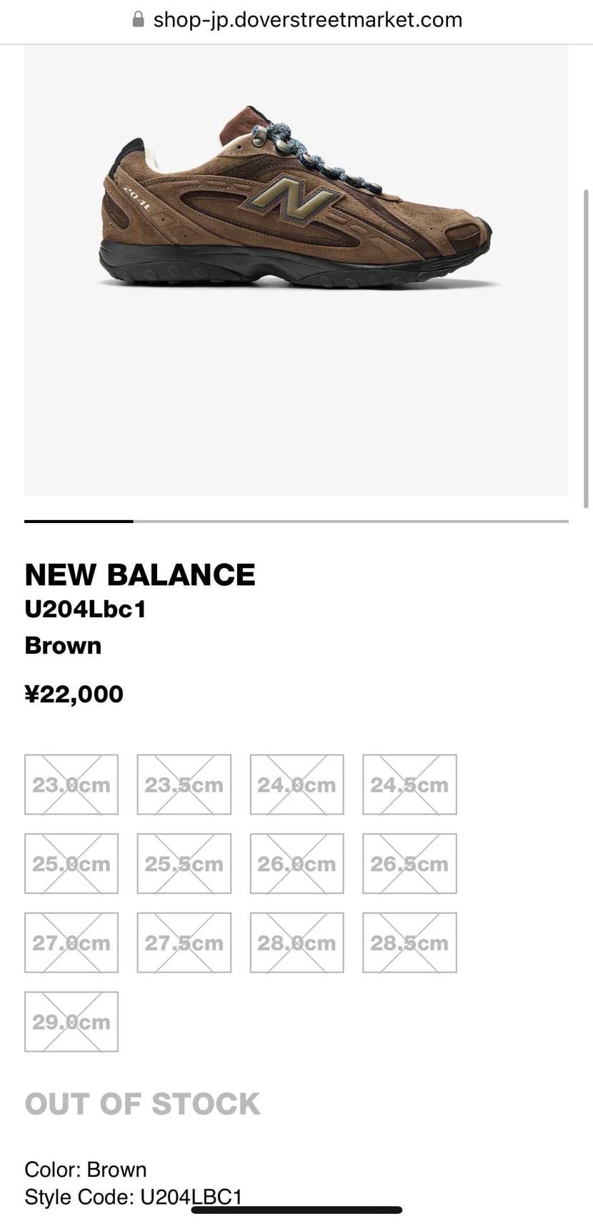Select the 24.0cm size option

296,784
